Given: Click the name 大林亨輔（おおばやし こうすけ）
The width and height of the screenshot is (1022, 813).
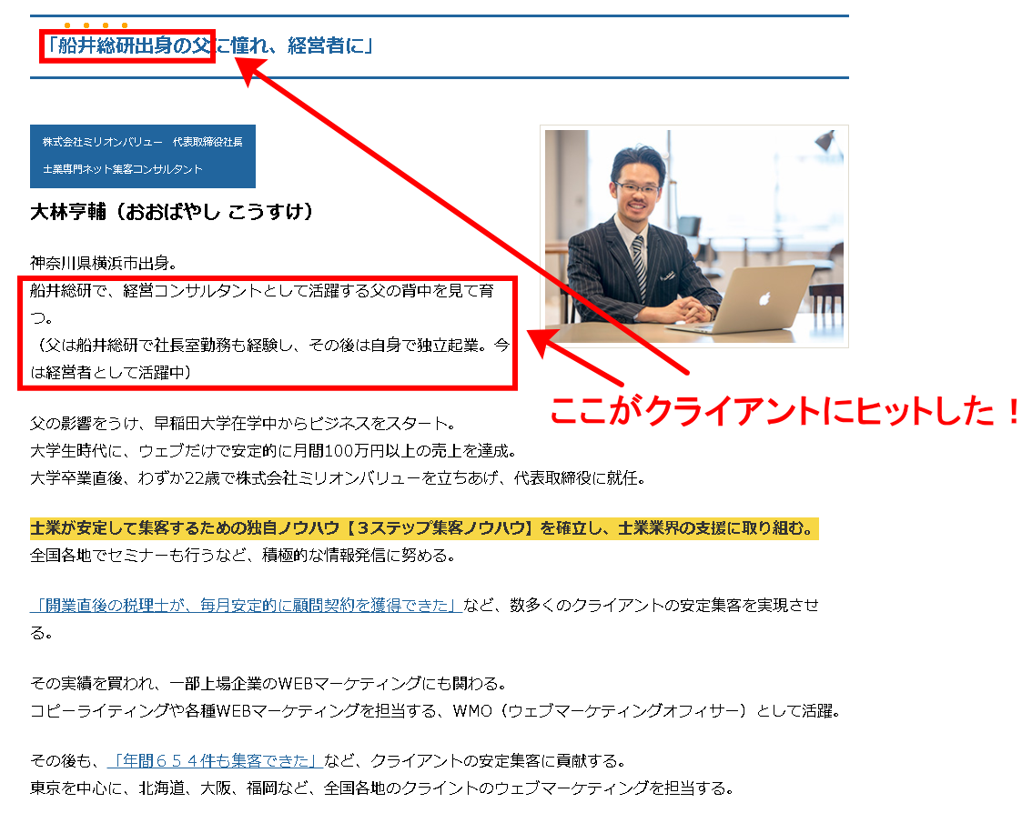Looking at the screenshot, I should tap(173, 208).
